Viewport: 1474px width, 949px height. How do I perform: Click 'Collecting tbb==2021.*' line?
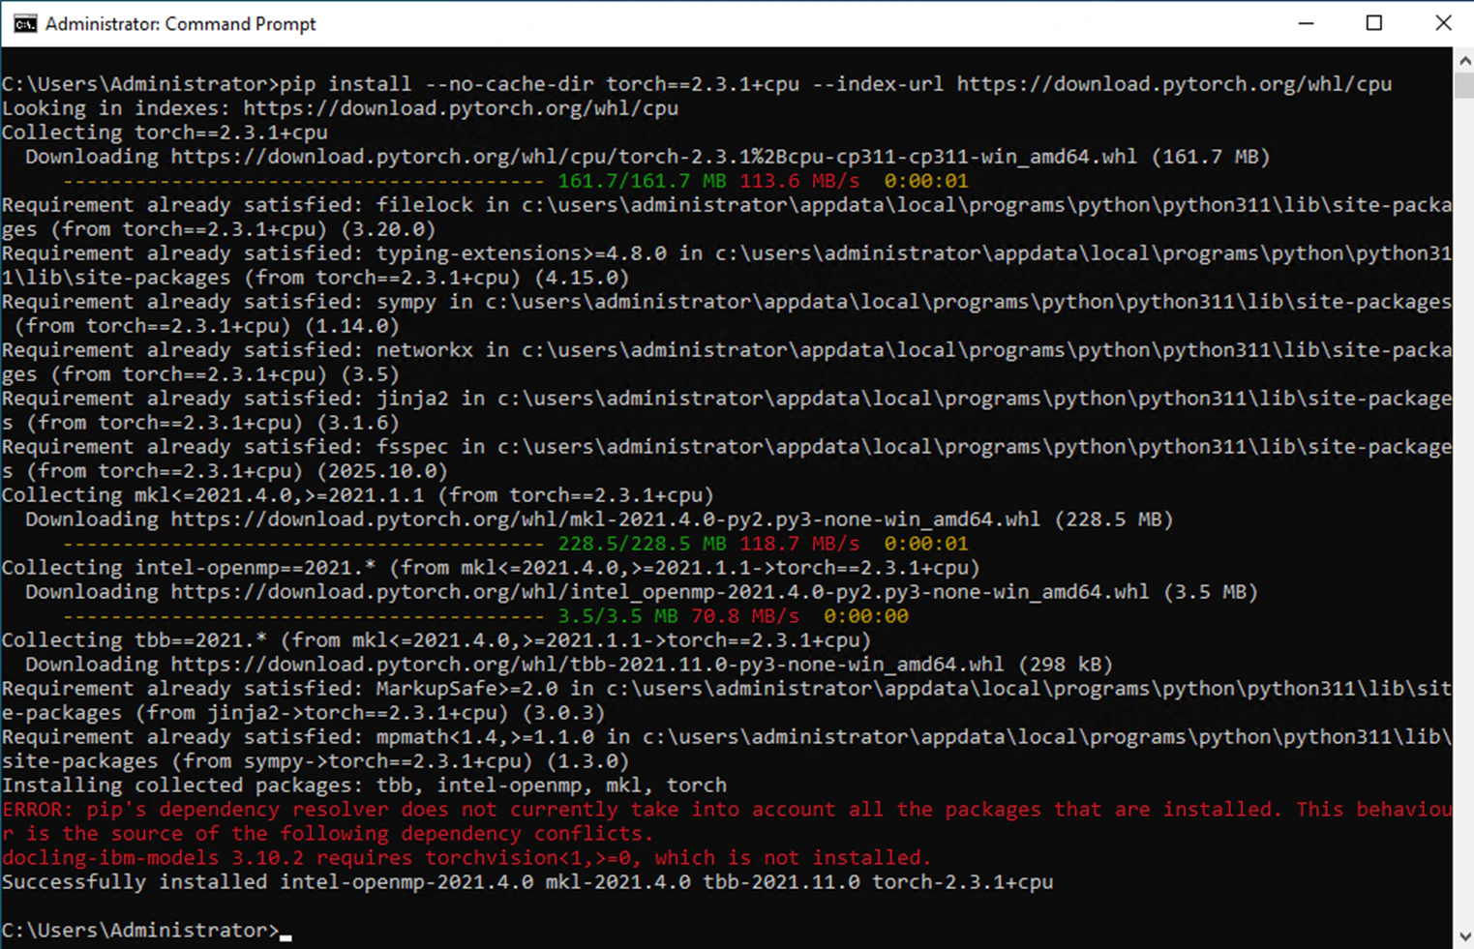point(436,640)
